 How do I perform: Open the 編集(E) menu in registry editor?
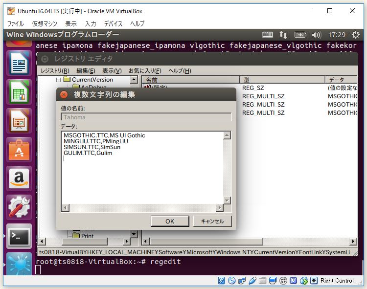(86, 70)
